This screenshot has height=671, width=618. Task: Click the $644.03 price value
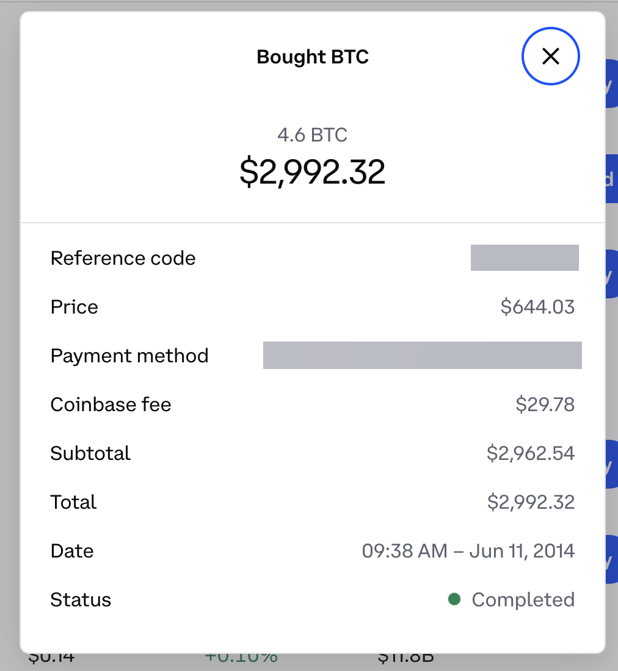coord(537,307)
